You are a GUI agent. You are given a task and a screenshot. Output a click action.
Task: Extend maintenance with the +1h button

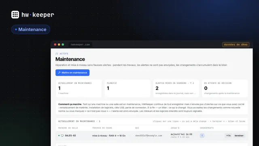tap(228, 135)
